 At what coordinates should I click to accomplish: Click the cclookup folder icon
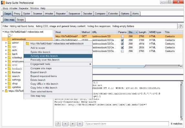pyautogui.click(x=9, y=57)
